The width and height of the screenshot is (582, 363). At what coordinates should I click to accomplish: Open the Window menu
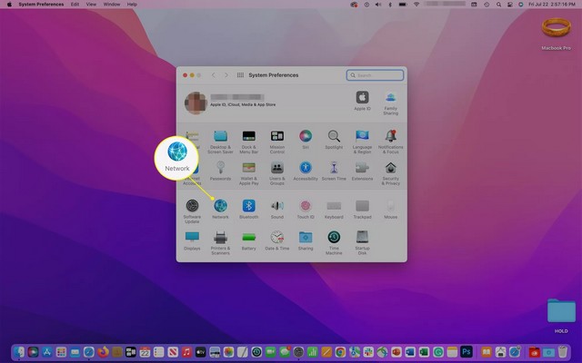click(113, 5)
